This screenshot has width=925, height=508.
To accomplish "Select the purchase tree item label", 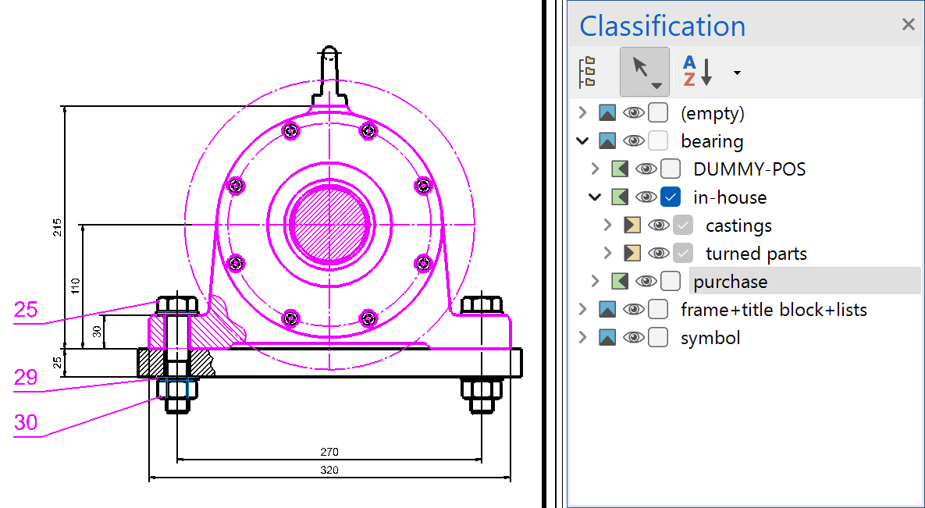I will (730, 282).
